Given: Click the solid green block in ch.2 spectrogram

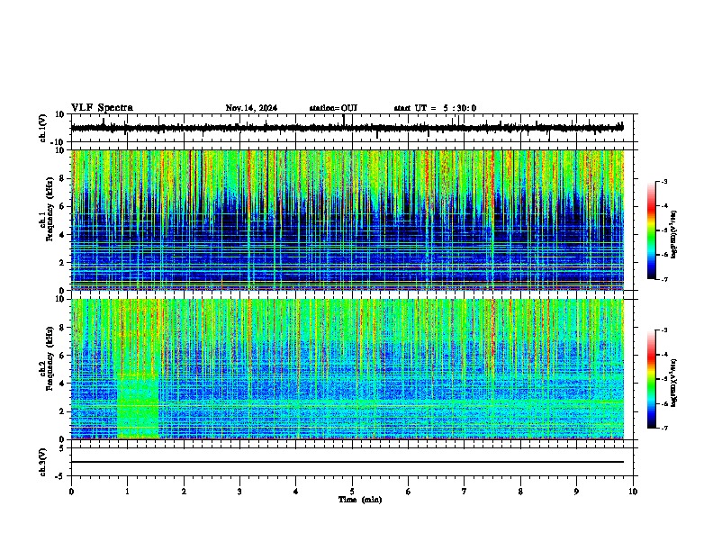Looking at the screenshot, I should (x=139, y=407).
